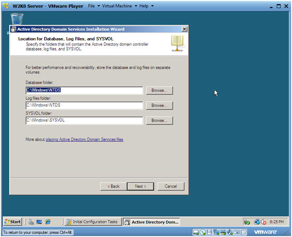
Task: Select Active Directory Dom... taskbar item
Action: [152, 222]
